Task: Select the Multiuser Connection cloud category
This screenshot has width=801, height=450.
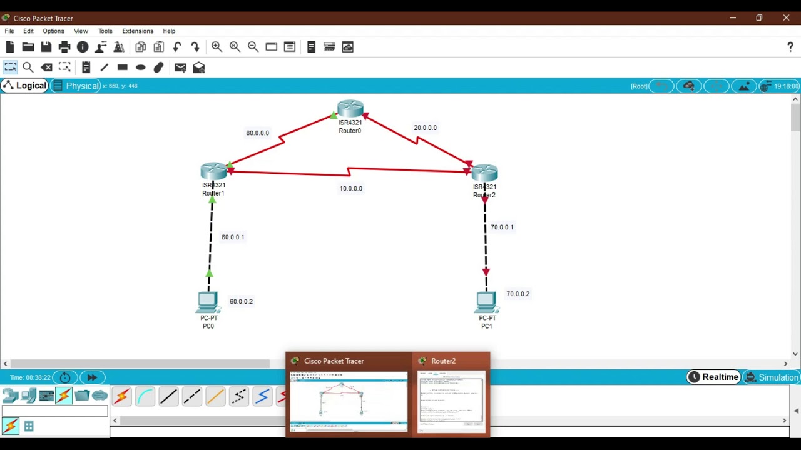Action: coord(100,396)
